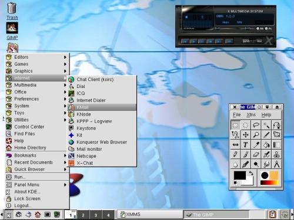Screen dimensions: 294x220
Task: Select the Crop knife tool
Action: 266,135
